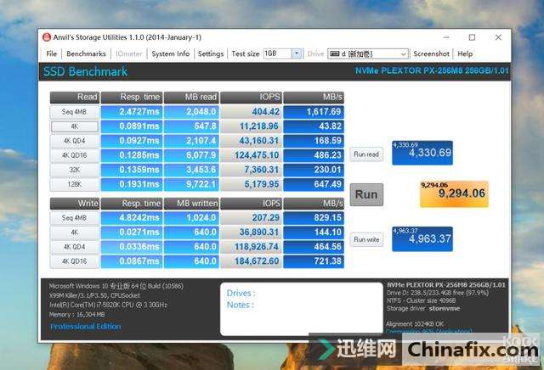The height and width of the screenshot is (370, 544).
Task: Click the 184,672.60 IOPS write value
Action: (x=252, y=261)
